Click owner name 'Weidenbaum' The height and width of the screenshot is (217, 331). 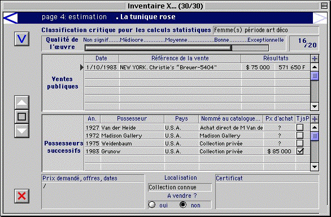tap(116, 144)
